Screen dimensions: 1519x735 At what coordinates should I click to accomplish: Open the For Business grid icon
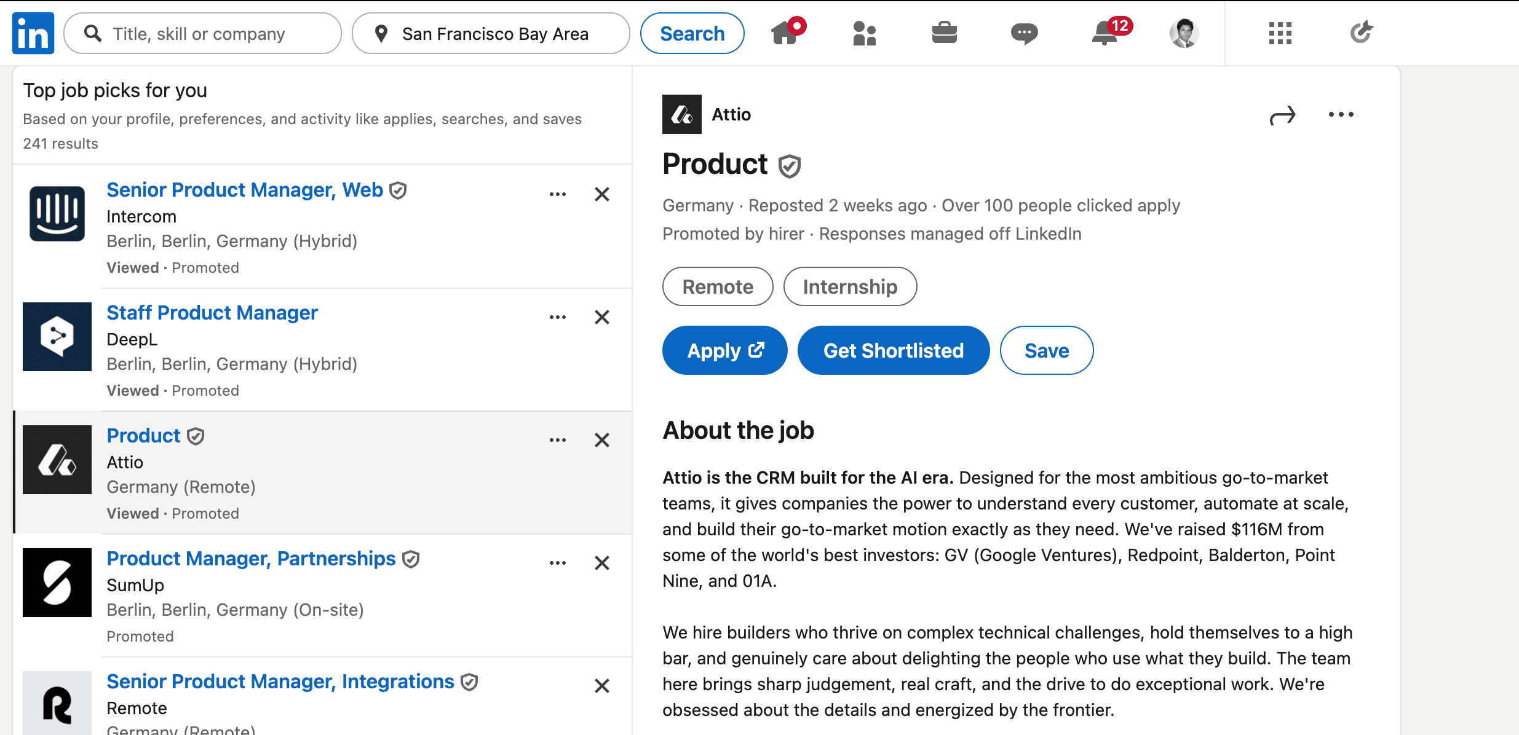(x=1279, y=33)
